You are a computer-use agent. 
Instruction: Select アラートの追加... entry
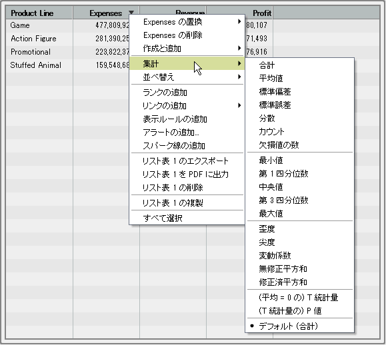(x=187, y=133)
